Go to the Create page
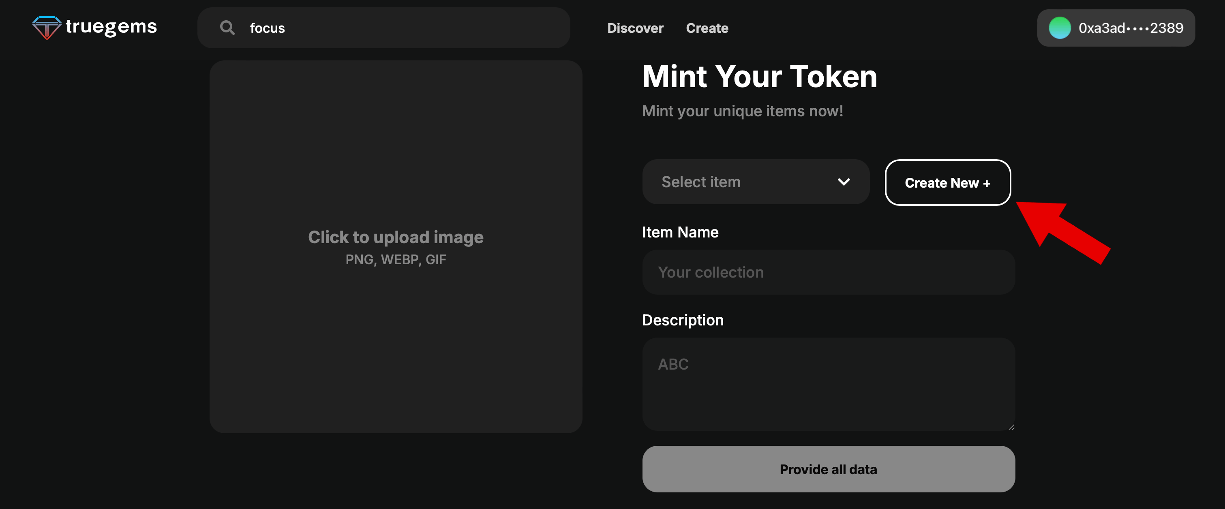The image size is (1225, 509). 707,28
